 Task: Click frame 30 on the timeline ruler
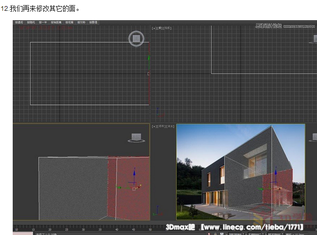84,229
